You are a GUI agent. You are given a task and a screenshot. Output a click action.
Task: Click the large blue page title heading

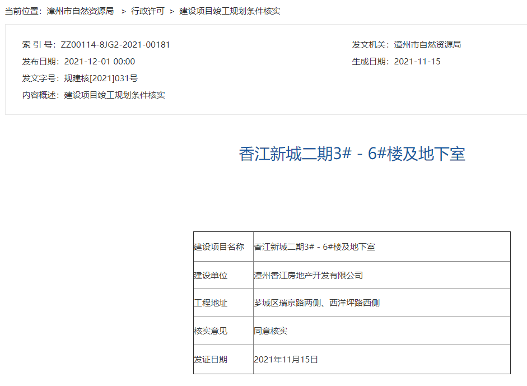click(352, 154)
